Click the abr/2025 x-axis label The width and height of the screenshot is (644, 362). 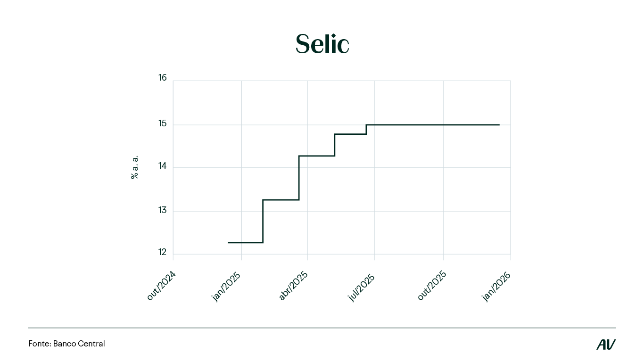[x=293, y=286]
